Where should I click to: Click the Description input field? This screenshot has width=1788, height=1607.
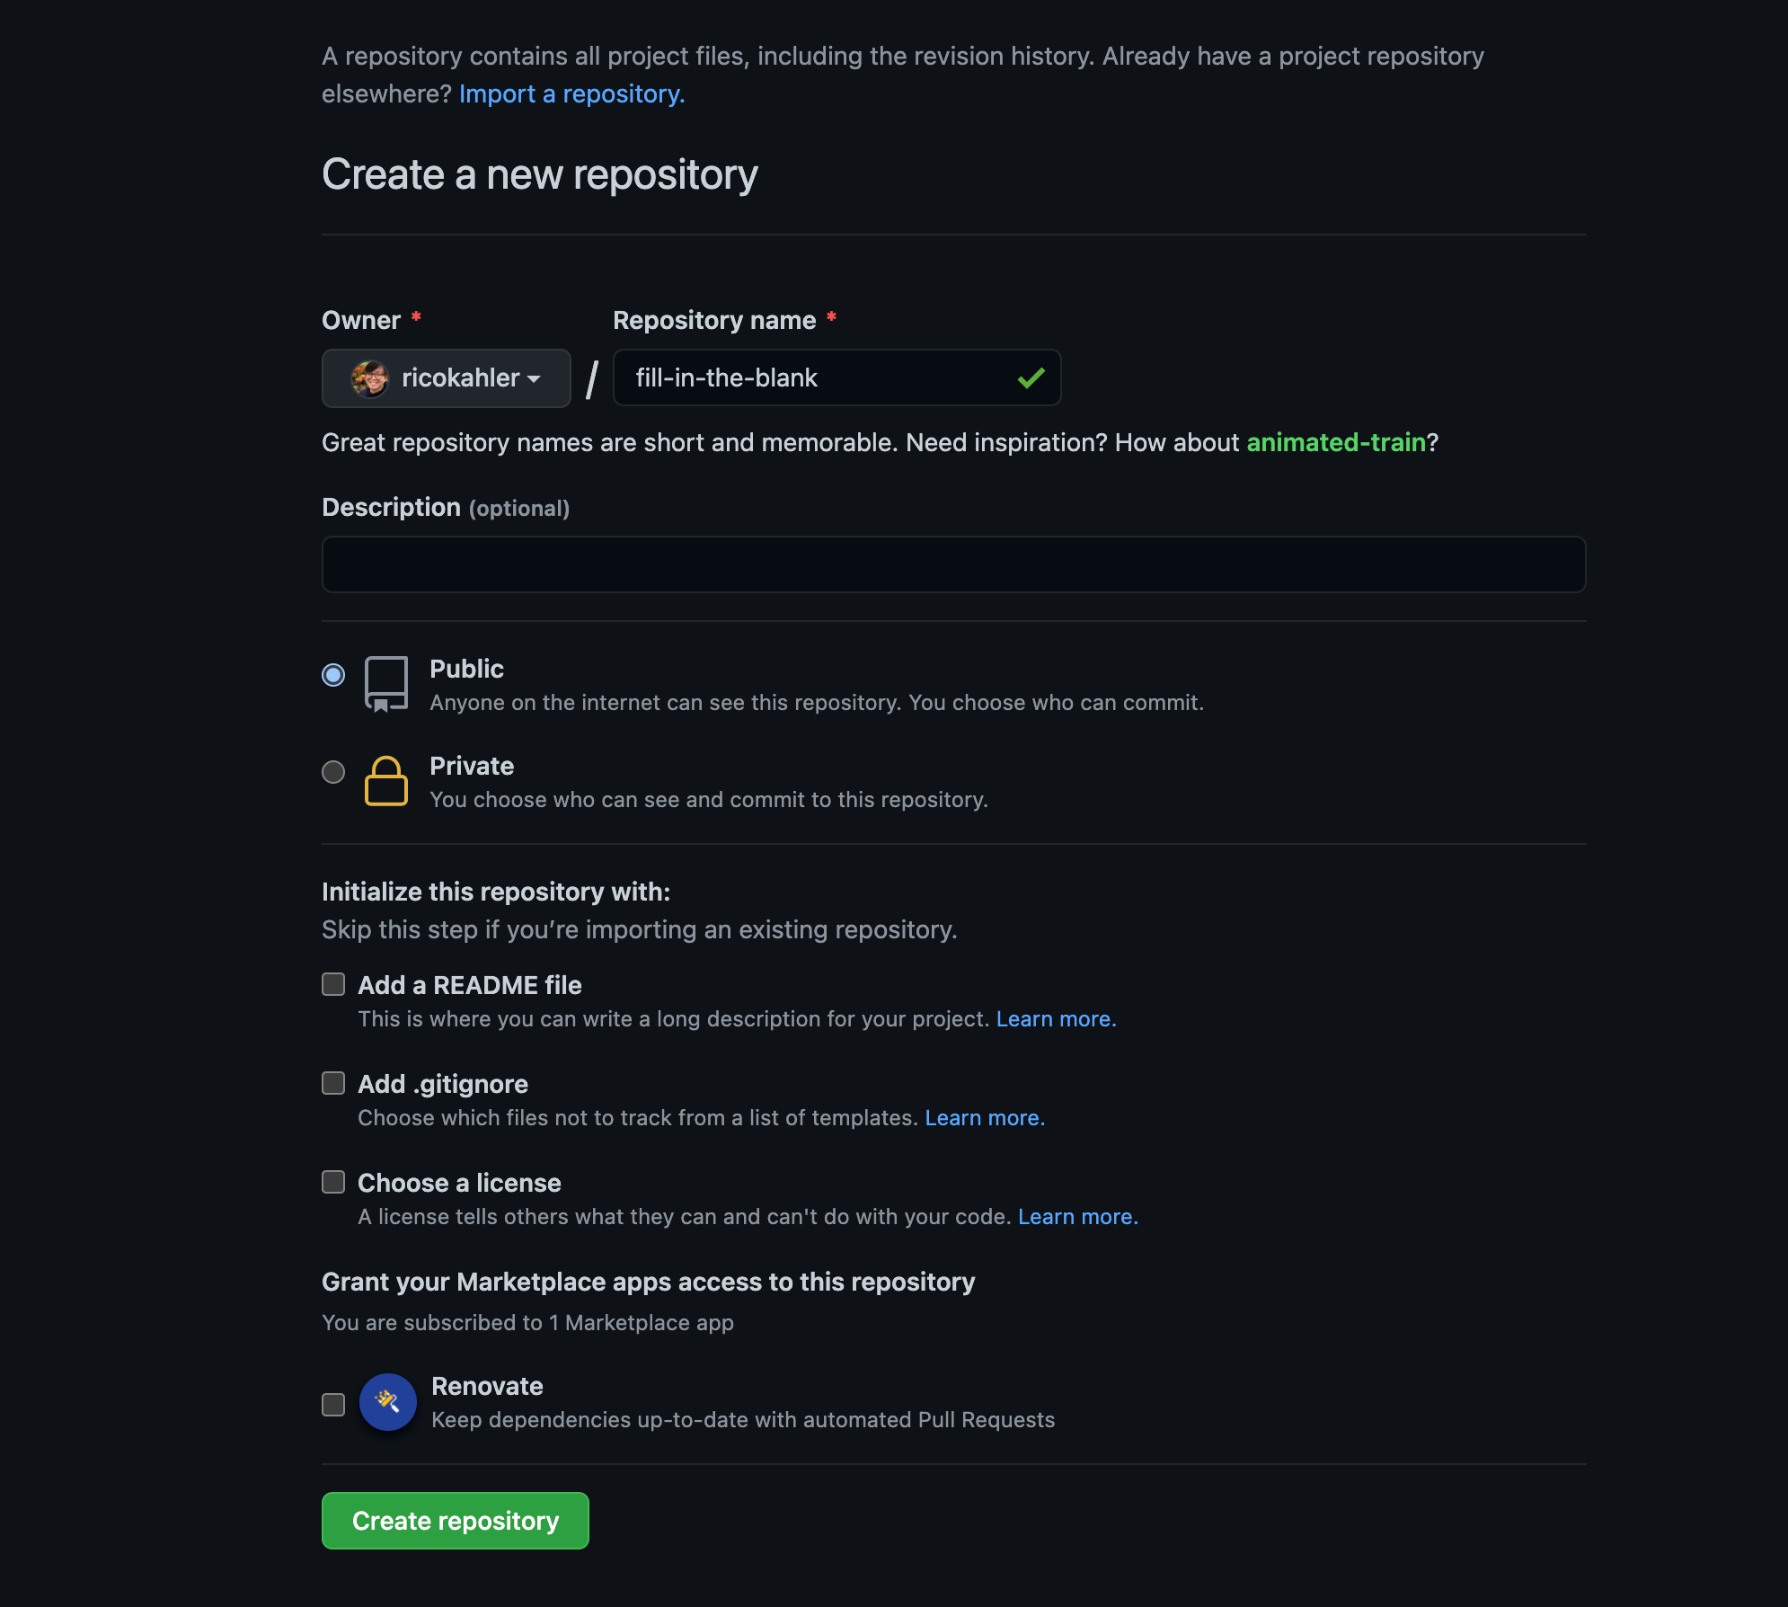pyautogui.click(x=952, y=564)
